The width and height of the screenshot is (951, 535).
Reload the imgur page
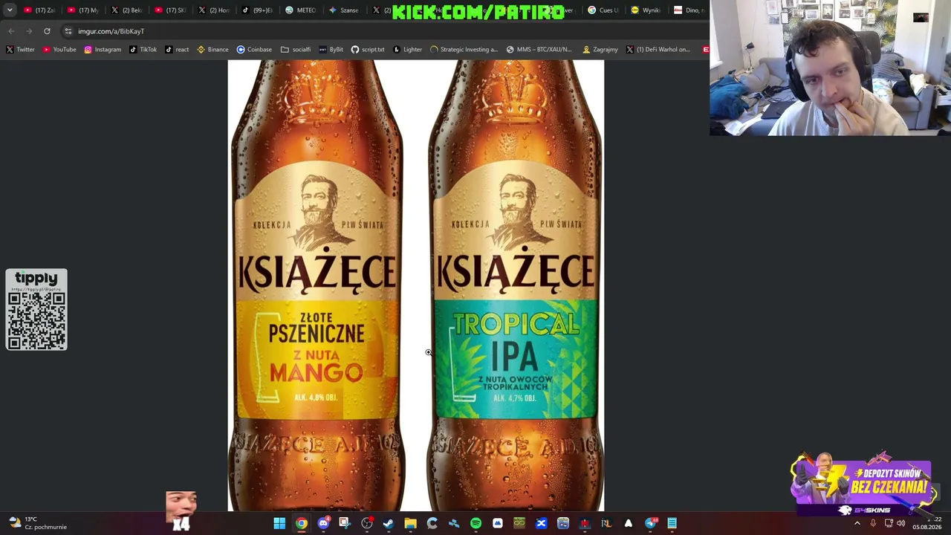[x=47, y=31]
